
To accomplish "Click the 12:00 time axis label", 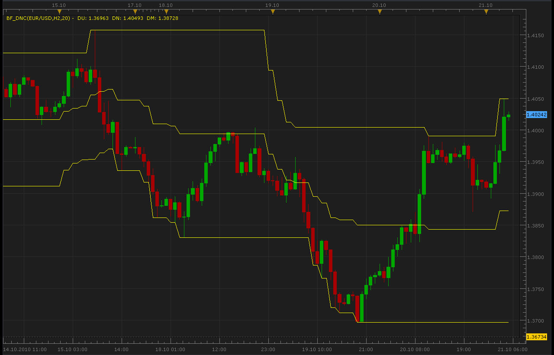I will tap(219, 349).
